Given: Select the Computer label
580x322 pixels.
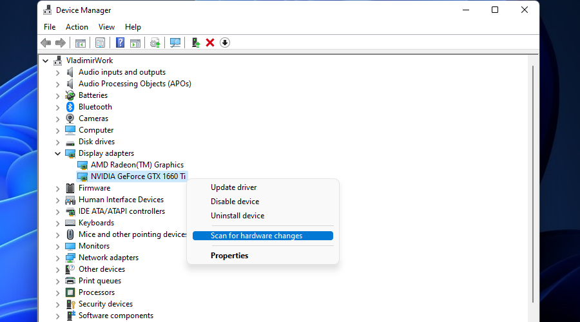Looking at the screenshot, I should pyautogui.click(x=96, y=130).
